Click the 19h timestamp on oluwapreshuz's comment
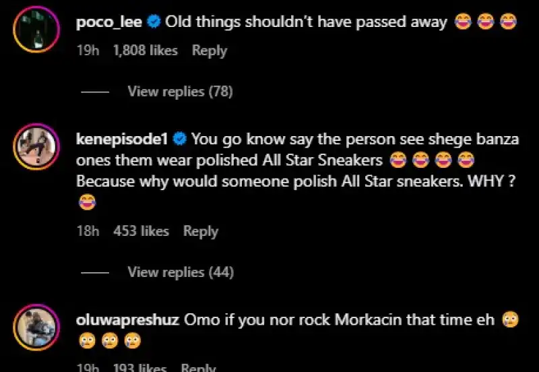 [88, 368]
